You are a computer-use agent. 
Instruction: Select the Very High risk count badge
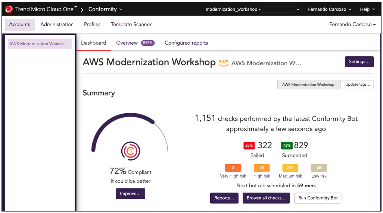pyautogui.click(x=233, y=168)
